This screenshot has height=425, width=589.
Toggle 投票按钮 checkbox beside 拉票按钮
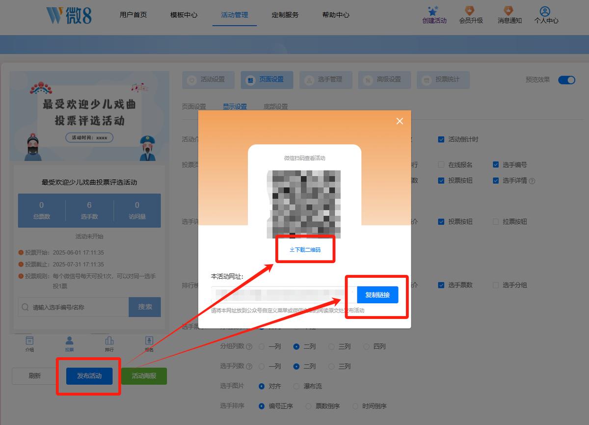(x=441, y=222)
